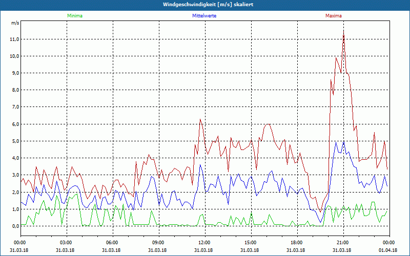Select the green "Minima" legend label

75,16
